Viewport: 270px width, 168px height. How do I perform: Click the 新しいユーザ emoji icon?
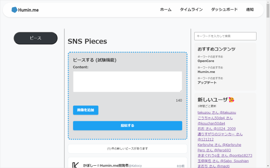point(231,100)
